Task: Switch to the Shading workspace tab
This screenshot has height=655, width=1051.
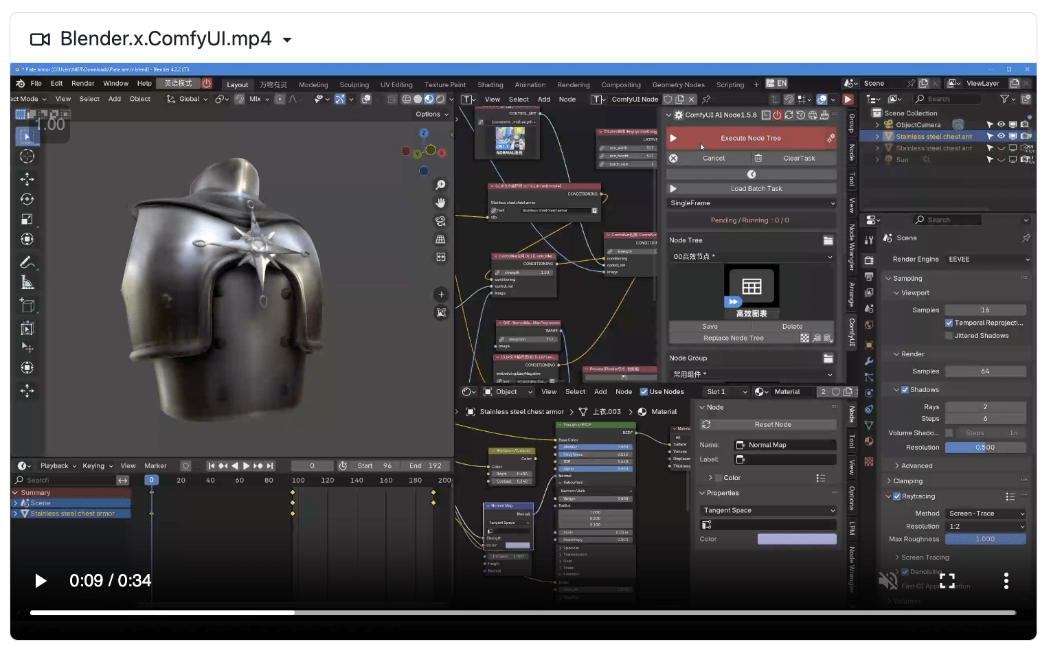Action: (x=490, y=85)
